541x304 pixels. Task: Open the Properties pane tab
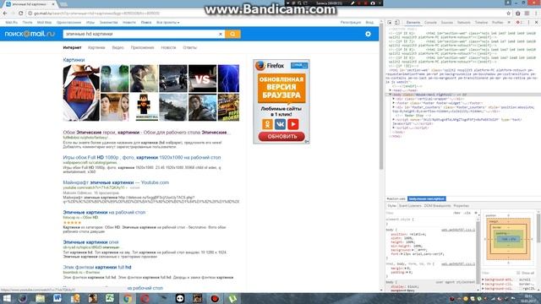461,206
